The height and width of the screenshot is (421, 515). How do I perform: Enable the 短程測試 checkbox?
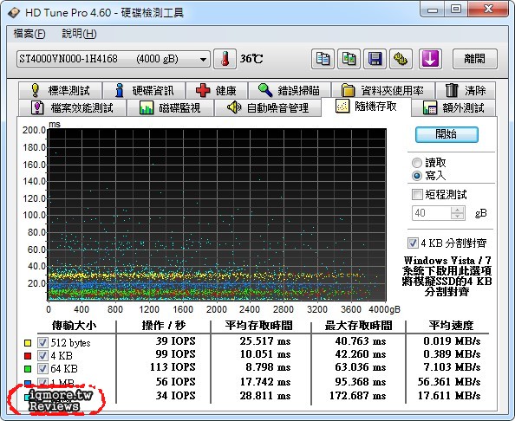417,194
